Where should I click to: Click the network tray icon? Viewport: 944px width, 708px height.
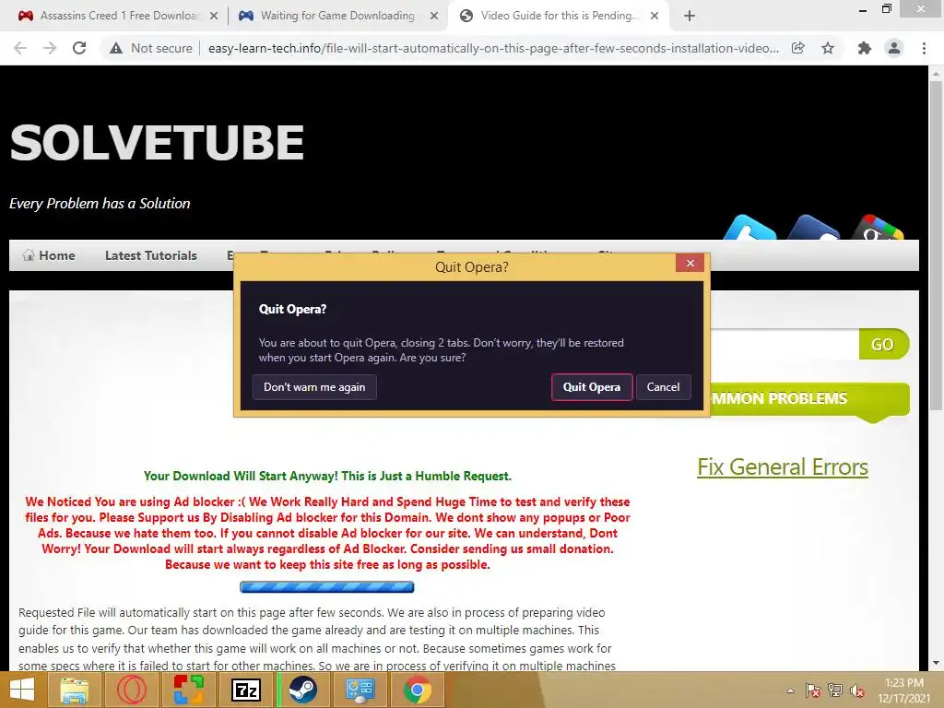coord(835,690)
